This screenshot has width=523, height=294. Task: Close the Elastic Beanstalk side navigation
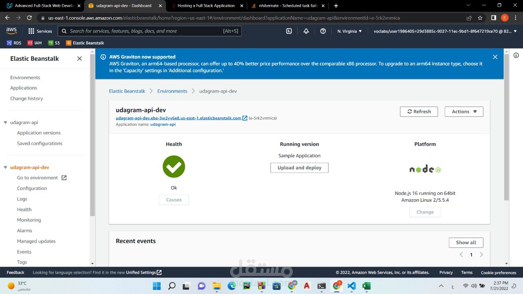[x=79, y=58]
